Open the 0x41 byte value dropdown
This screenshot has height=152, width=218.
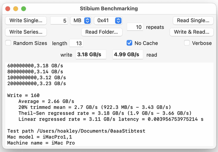tap(108, 21)
